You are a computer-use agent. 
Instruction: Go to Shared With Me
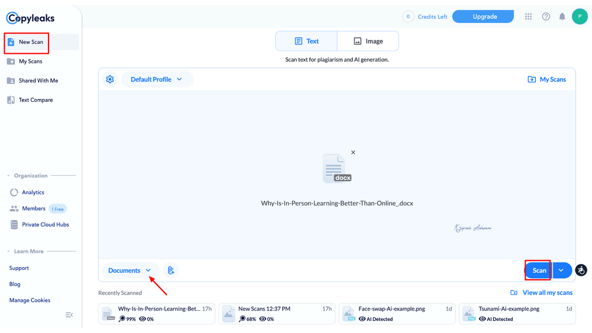[x=38, y=80]
